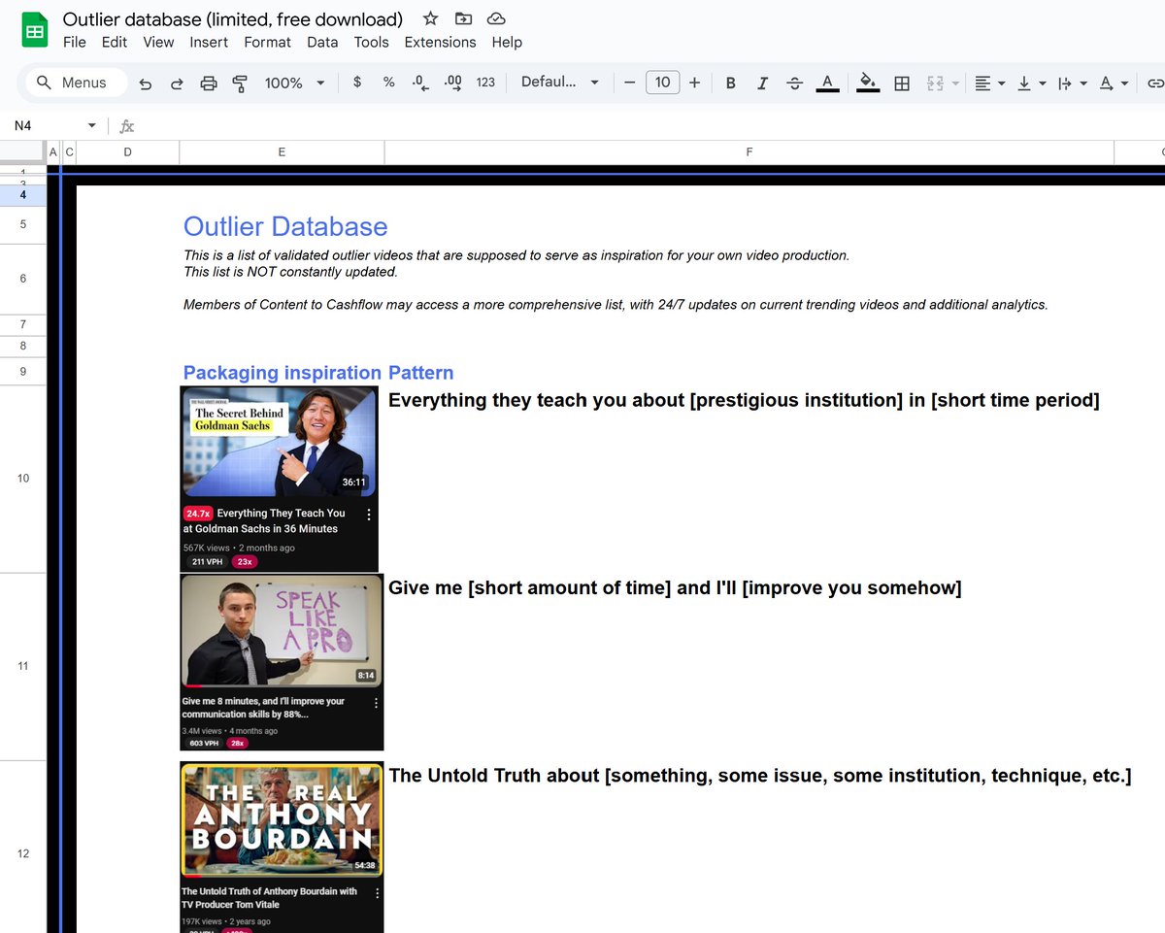
Task: Open the horizontal align dropdown
Action: pos(989,83)
